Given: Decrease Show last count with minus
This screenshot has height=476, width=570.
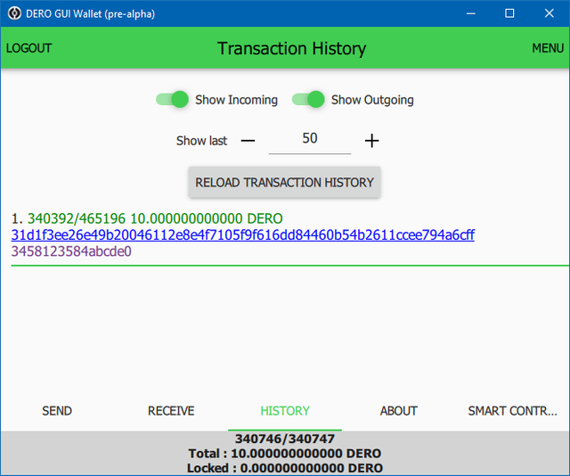Looking at the screenshot, I should 248,141.
